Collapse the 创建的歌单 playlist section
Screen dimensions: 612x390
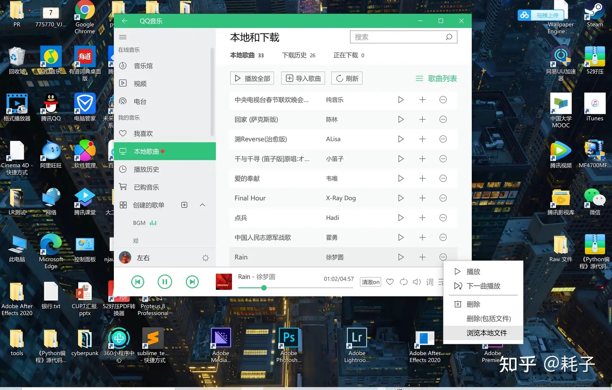[202, 205]
